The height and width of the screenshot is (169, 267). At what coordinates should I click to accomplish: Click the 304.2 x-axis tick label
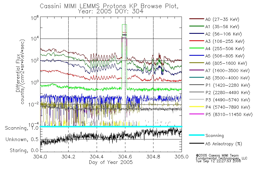coord(68,157)
